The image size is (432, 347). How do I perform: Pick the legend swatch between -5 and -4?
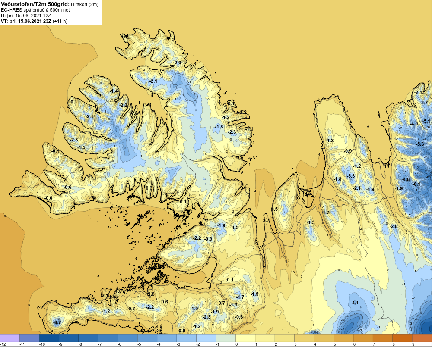point(147,338)
